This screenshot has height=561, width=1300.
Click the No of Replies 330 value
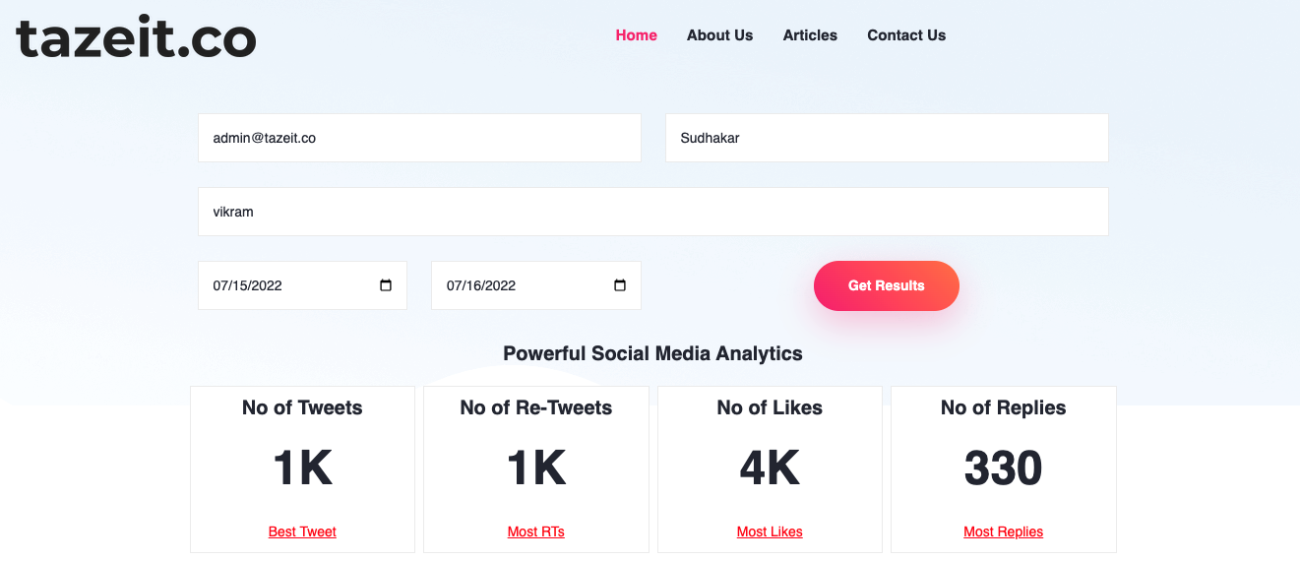(x=1003, y=468)
